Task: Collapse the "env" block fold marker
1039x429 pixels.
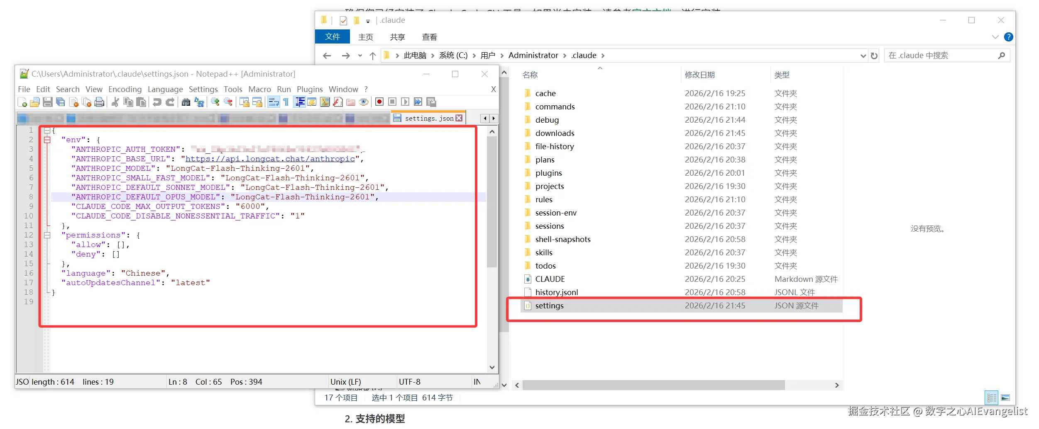Action: [x=47, y=140]
